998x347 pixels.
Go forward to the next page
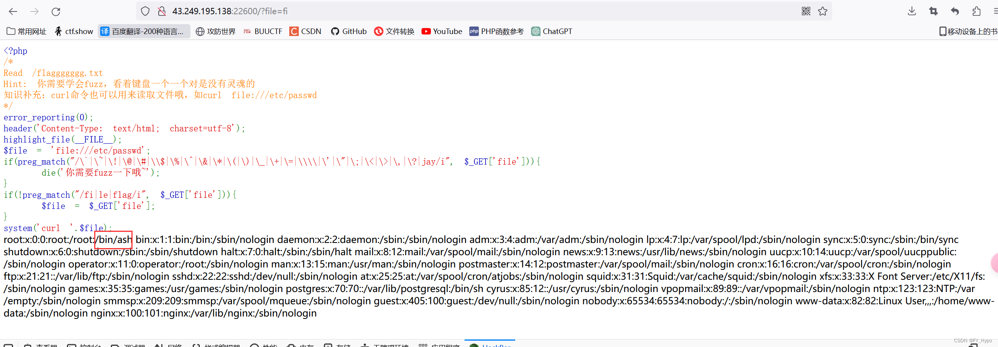(x=34, y=11)
